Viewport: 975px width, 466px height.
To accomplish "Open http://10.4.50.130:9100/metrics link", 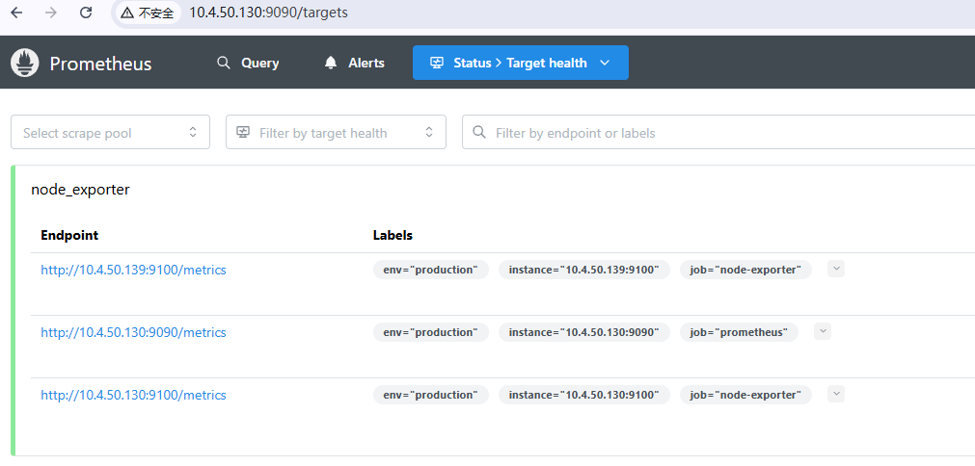I will coord(134,396).
